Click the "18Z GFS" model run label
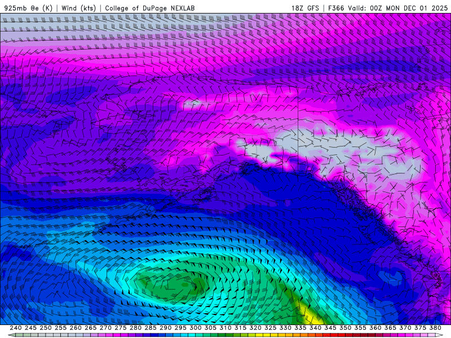Screen dimensions: 451x338 [305, 8]
